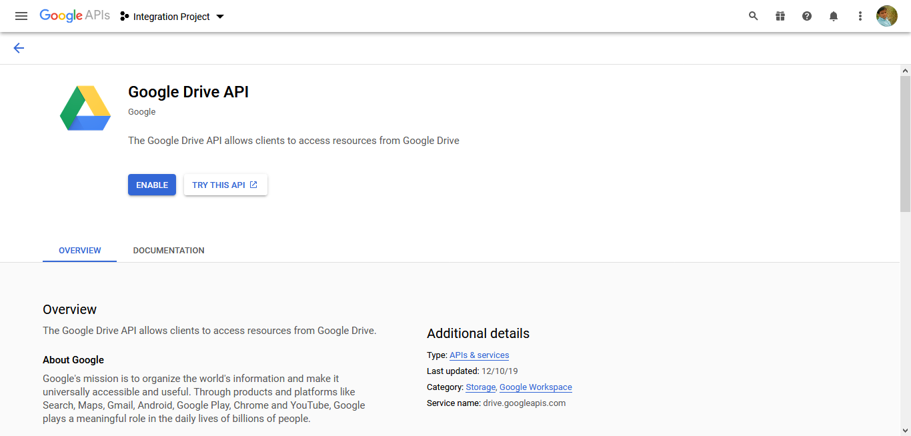Open the Google Workspace category link
The width and height of the screenshot is (911, 436).
tap(536, 387)
